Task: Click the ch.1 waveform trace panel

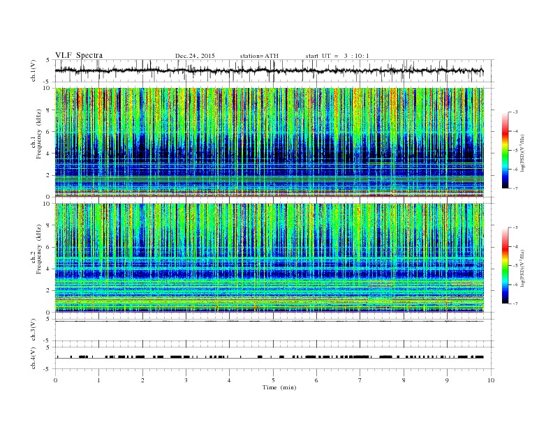Action: point(274,70)
